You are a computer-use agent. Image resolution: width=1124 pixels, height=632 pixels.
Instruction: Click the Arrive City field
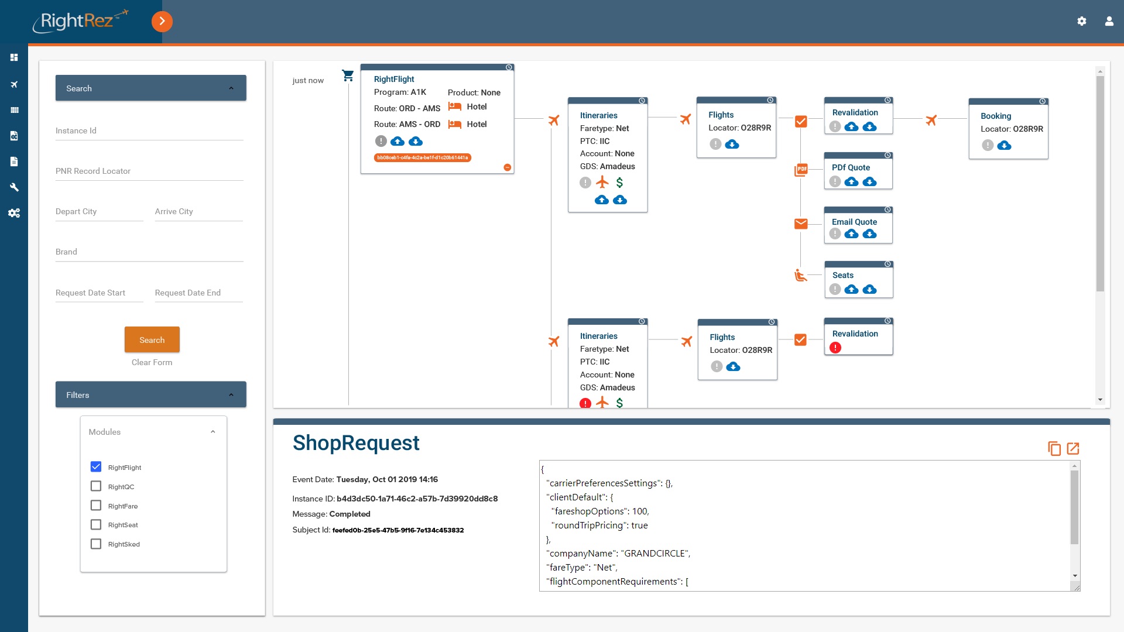pyautogui.click(x=199, y=211)
